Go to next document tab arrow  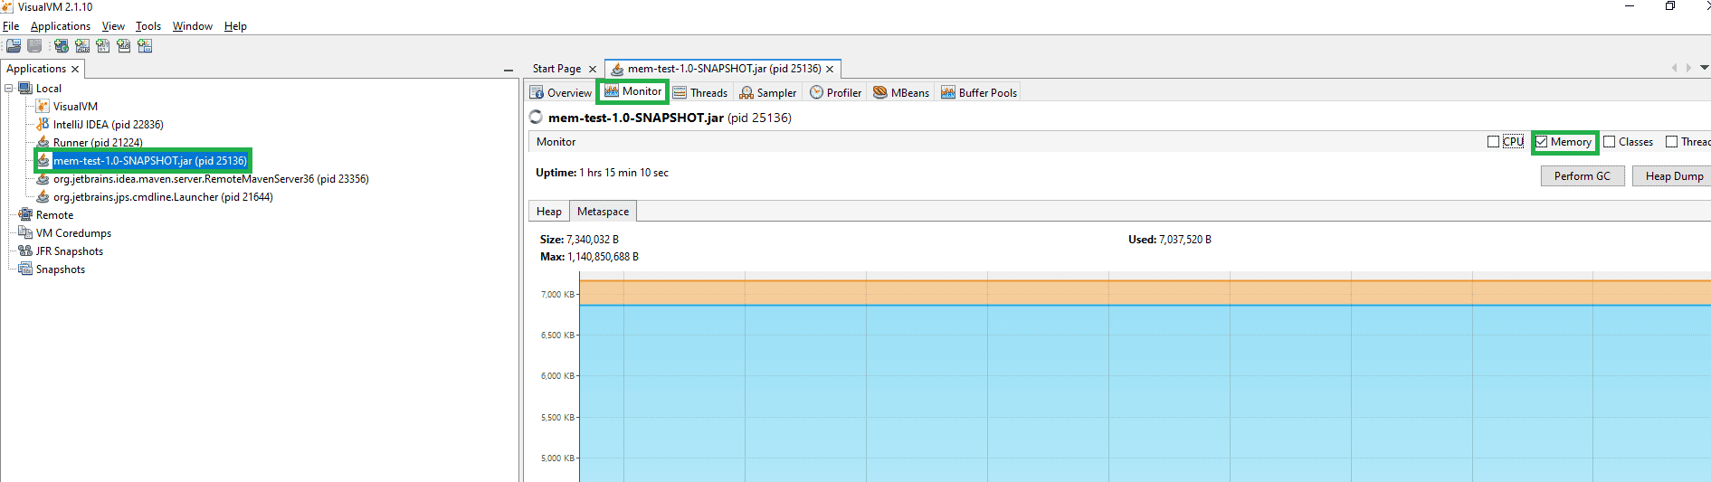pos(1688,68)
